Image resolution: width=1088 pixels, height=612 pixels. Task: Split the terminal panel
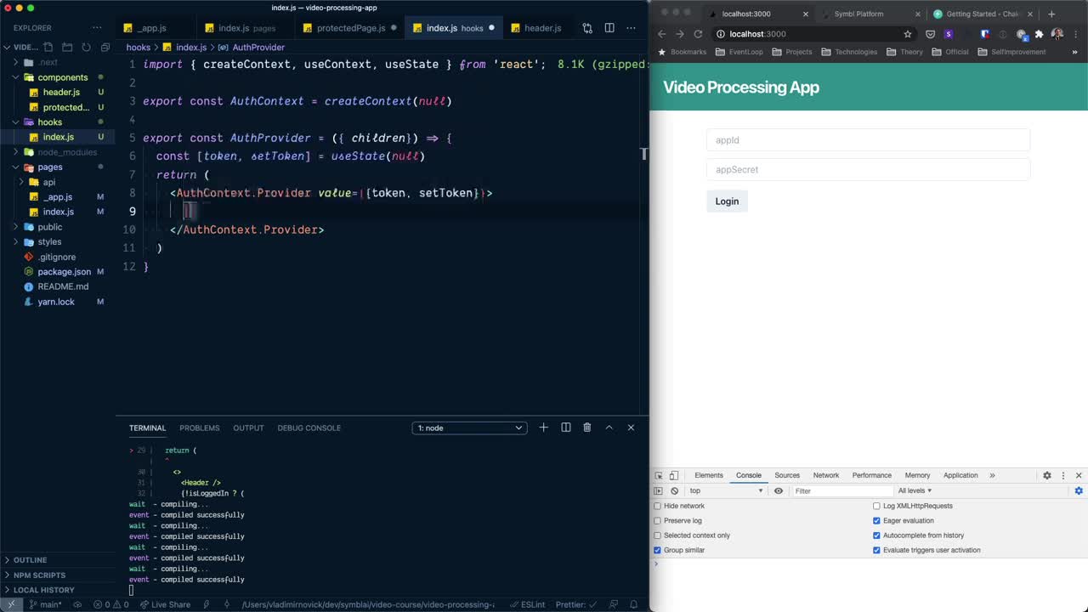(565, 428)
